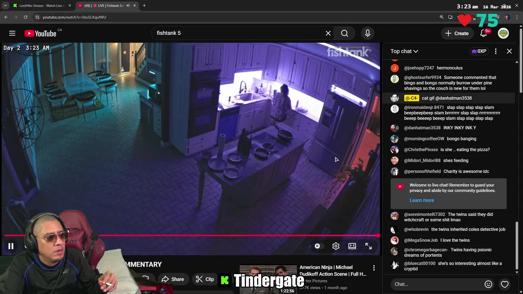523x294 pixels.
Task: Open @sonnimontelli7302 commenter name
Action: [425, 215]
